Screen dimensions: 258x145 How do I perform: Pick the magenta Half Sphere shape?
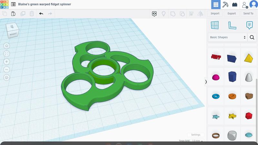pyautogui.click(x=216, y=77)
